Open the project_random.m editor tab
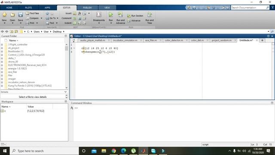This screenshot has height=155, width=275. (222, 40)
